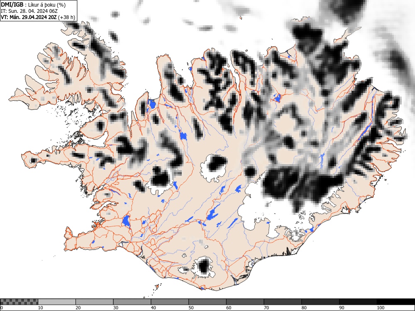
Task: Click the legend label "50"
Action: (191, 308)
